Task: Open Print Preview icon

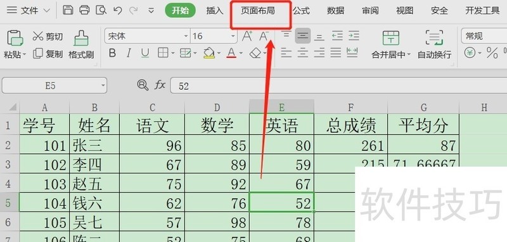Action: click(x=101, y=10)
